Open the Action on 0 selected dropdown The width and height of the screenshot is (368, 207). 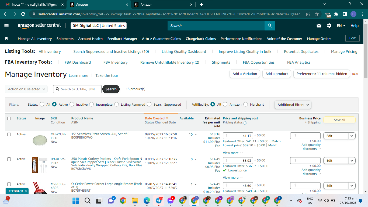[26, 89]
